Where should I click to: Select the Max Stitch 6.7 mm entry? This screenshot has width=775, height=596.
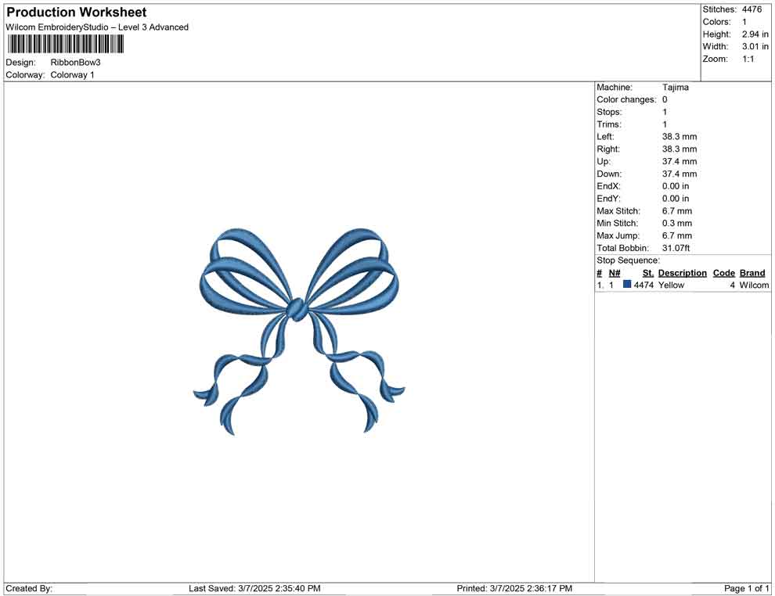pyautogui.click(x=678, y=210)
